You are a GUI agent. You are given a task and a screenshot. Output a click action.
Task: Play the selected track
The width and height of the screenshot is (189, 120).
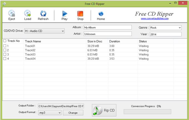click(64, 14)
